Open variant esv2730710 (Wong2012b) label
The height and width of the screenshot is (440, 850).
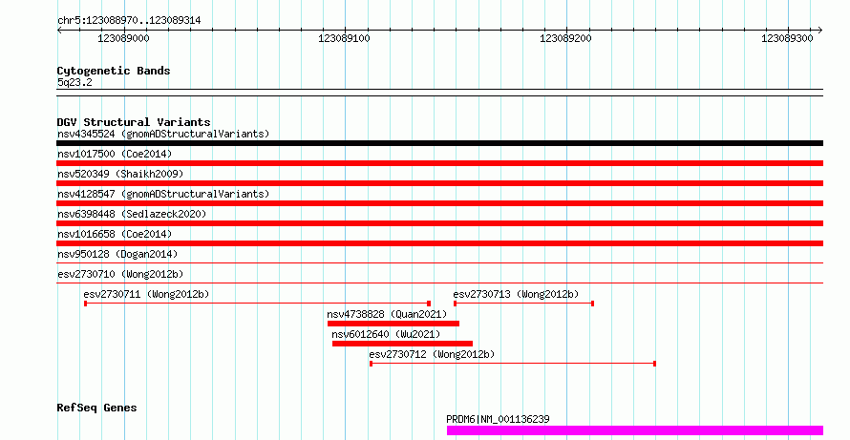[120, 274]
